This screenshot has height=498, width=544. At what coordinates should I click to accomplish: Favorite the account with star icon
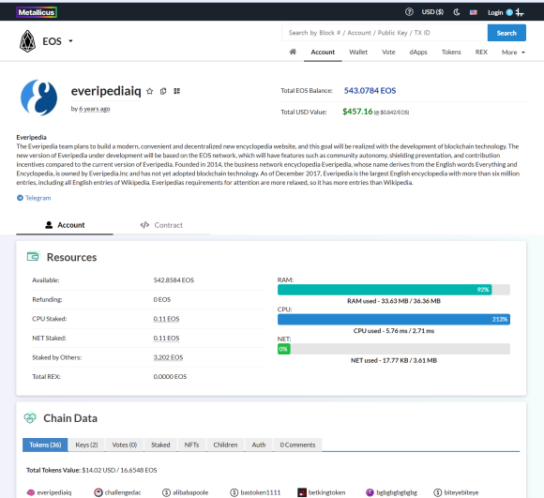point(149,91)
